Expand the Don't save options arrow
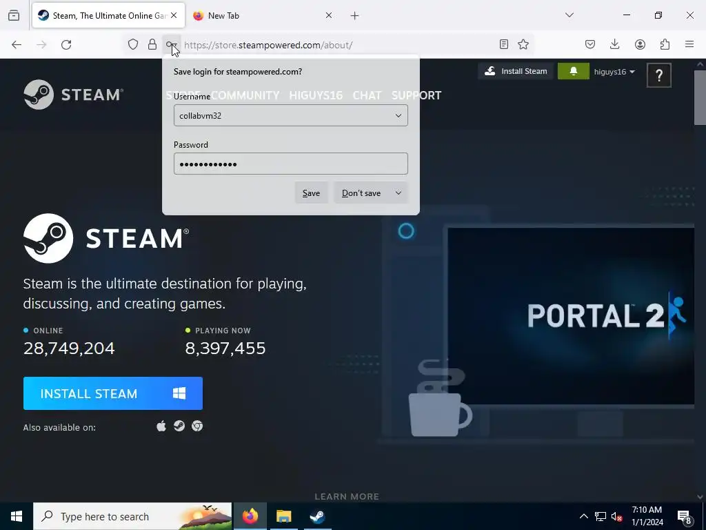 (399, 193)
